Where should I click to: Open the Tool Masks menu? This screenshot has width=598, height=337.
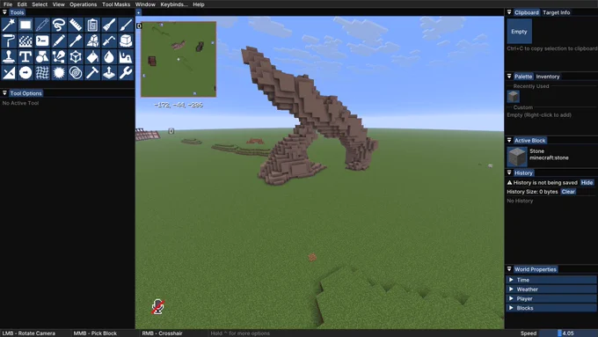116,4
